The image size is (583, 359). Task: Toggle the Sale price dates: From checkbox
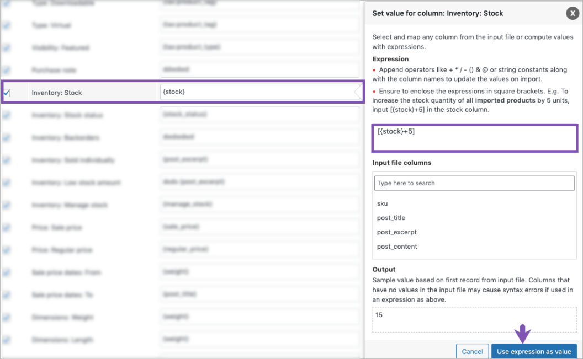[7, 272]
